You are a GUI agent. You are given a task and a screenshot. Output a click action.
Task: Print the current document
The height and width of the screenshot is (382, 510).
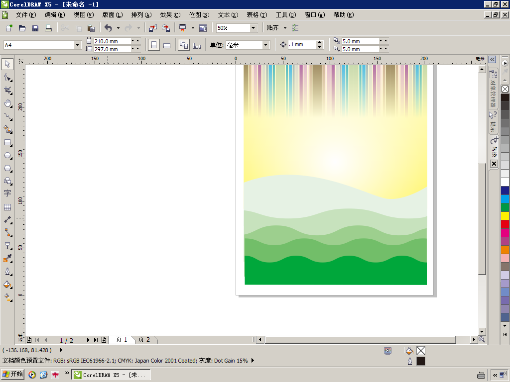48,28
